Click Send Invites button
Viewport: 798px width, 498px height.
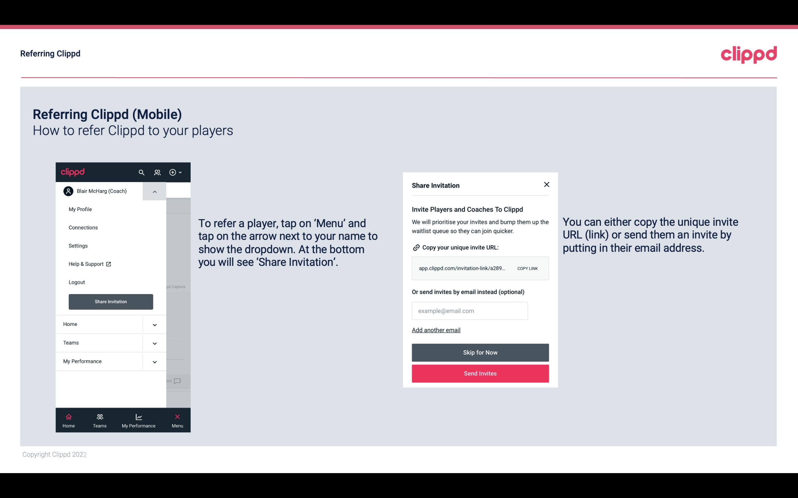click(480, 374)
